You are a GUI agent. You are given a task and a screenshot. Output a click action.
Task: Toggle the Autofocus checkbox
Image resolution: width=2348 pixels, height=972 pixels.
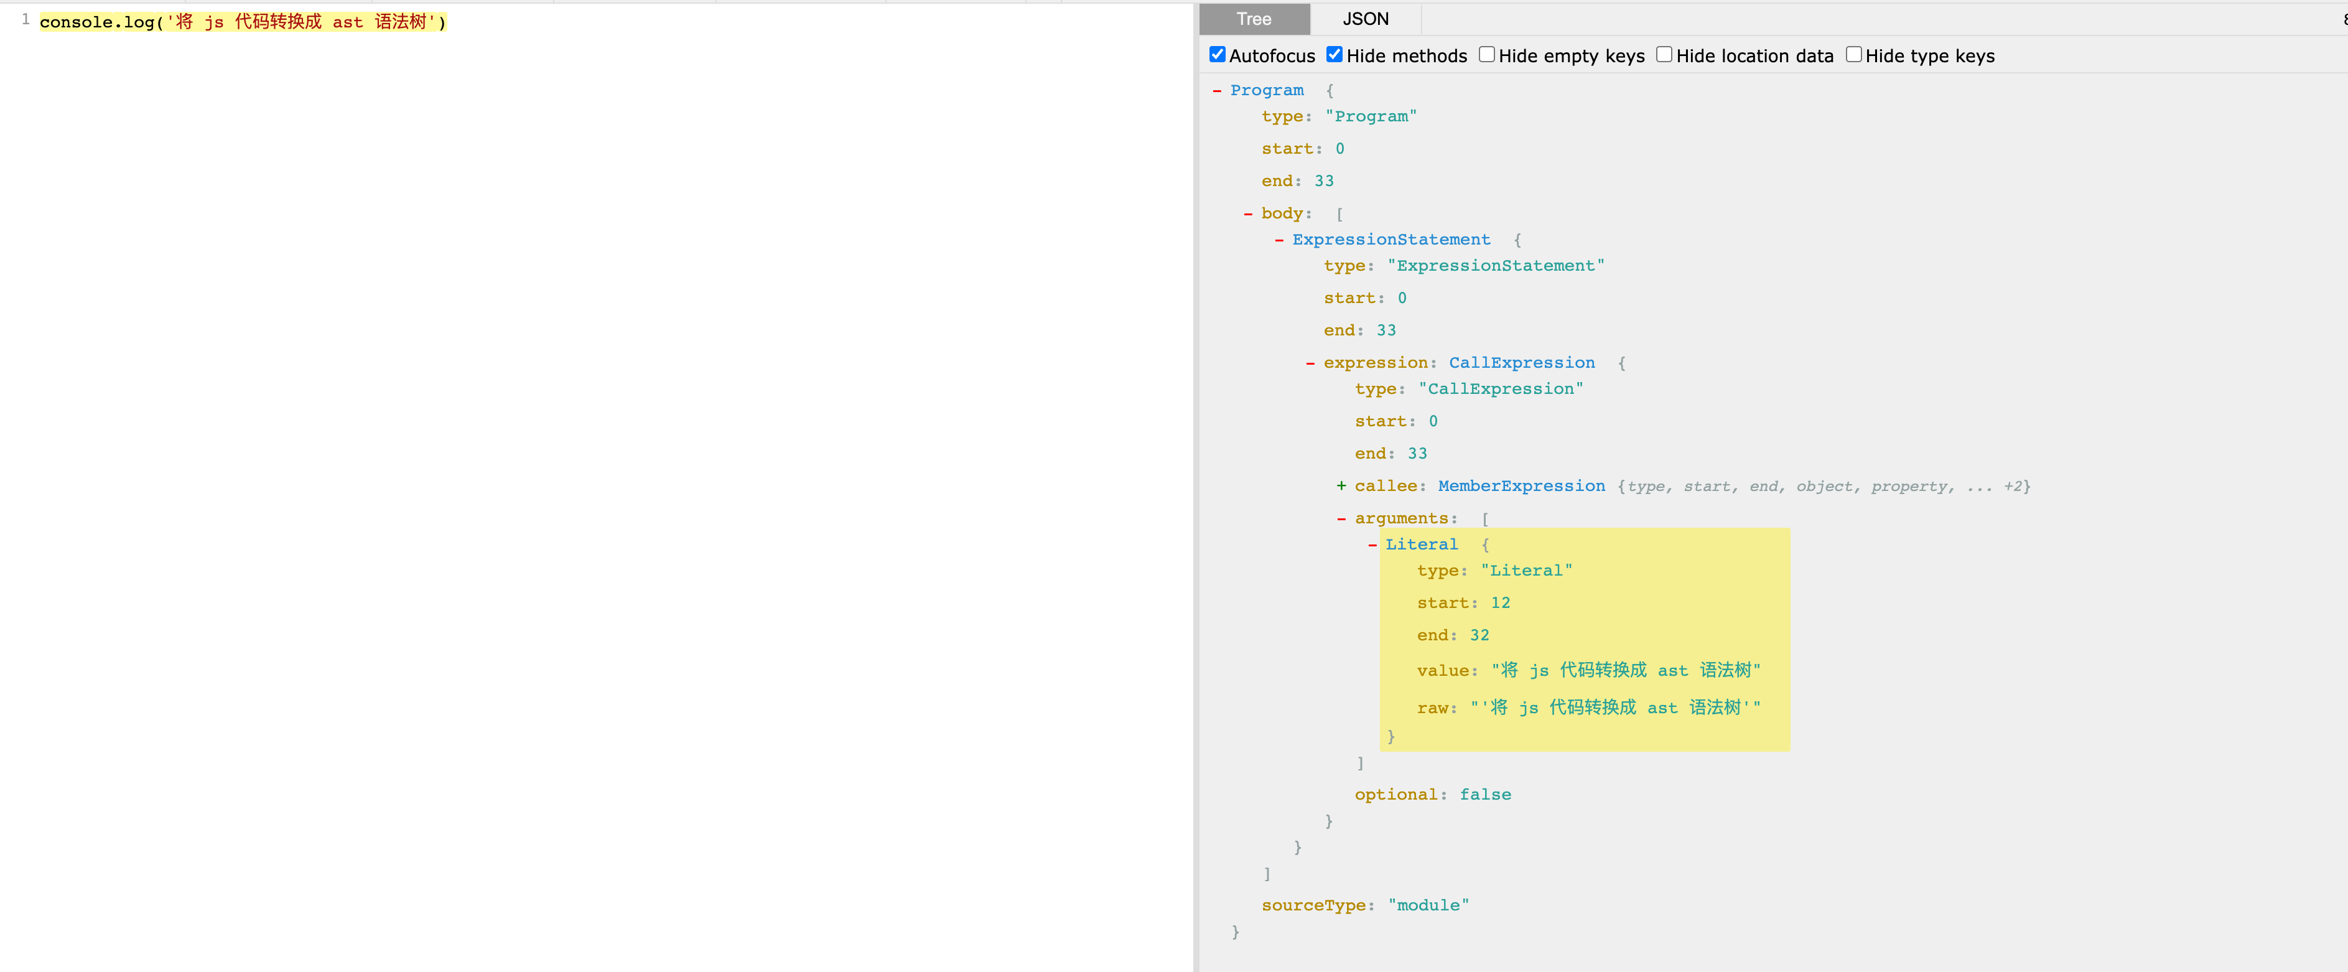[x=1217, y=55]
